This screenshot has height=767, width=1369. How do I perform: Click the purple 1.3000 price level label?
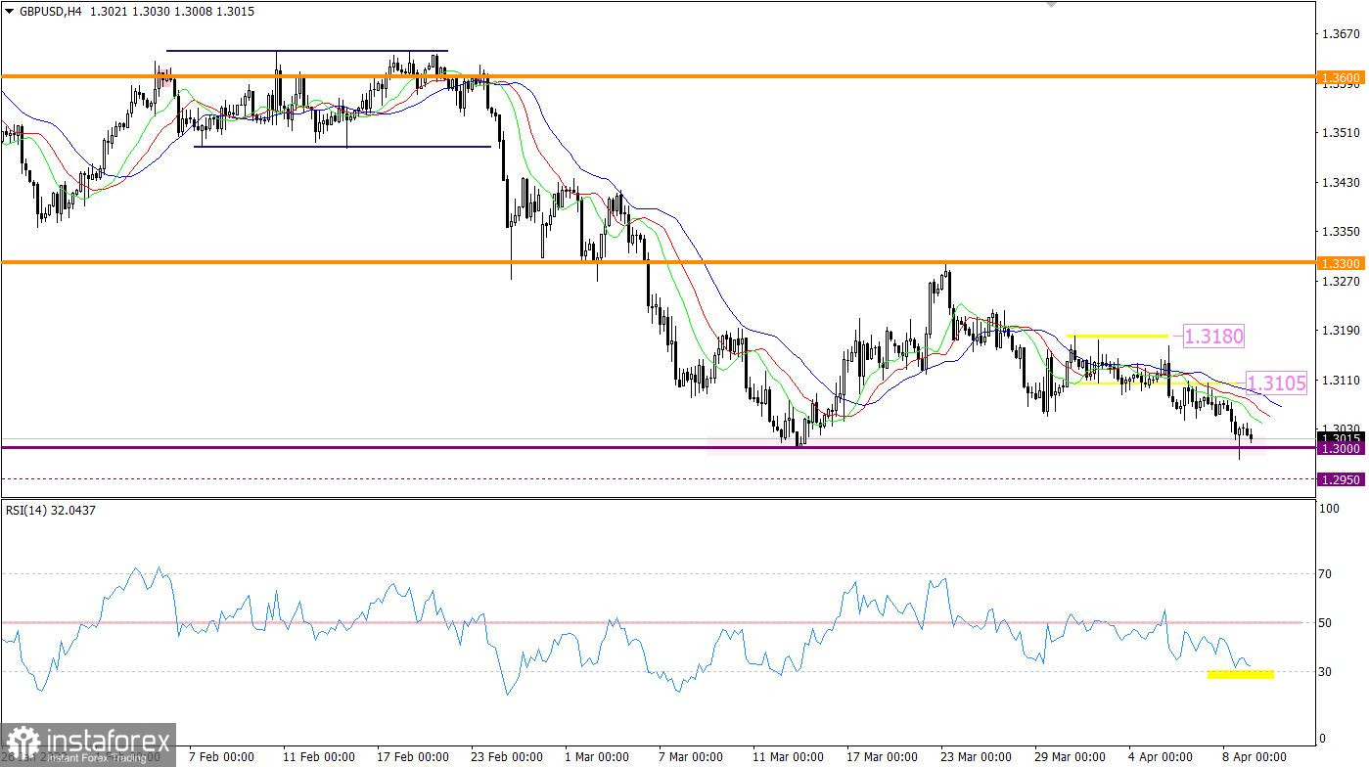tap(1339, 448)
